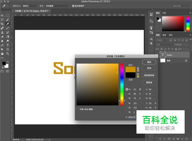
Task: Select the Horizontal Type tool
Action: 7,45
